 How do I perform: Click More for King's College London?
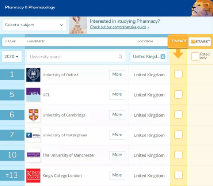click(x=117, y=175)
